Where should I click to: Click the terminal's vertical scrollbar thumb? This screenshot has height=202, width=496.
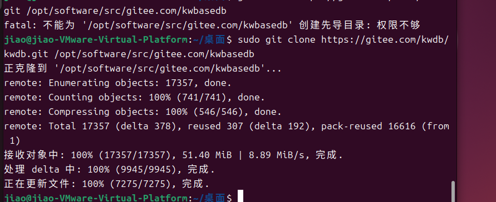(453, 191)
